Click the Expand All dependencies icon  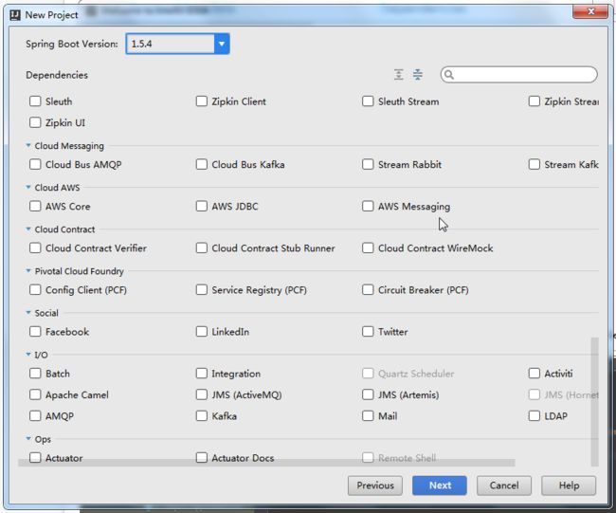[398, 74]
